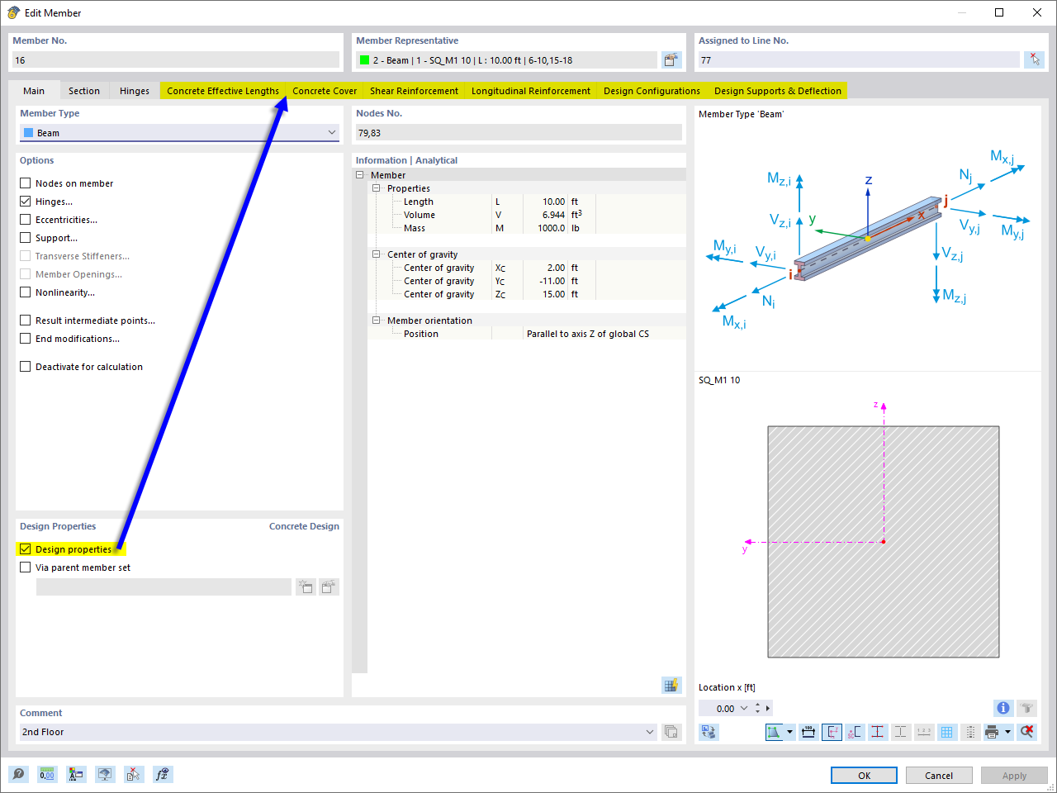This screenshot has height=793, width=1057.
Task: Open the formula editor fx icon
Action: (x=163, y=774)
